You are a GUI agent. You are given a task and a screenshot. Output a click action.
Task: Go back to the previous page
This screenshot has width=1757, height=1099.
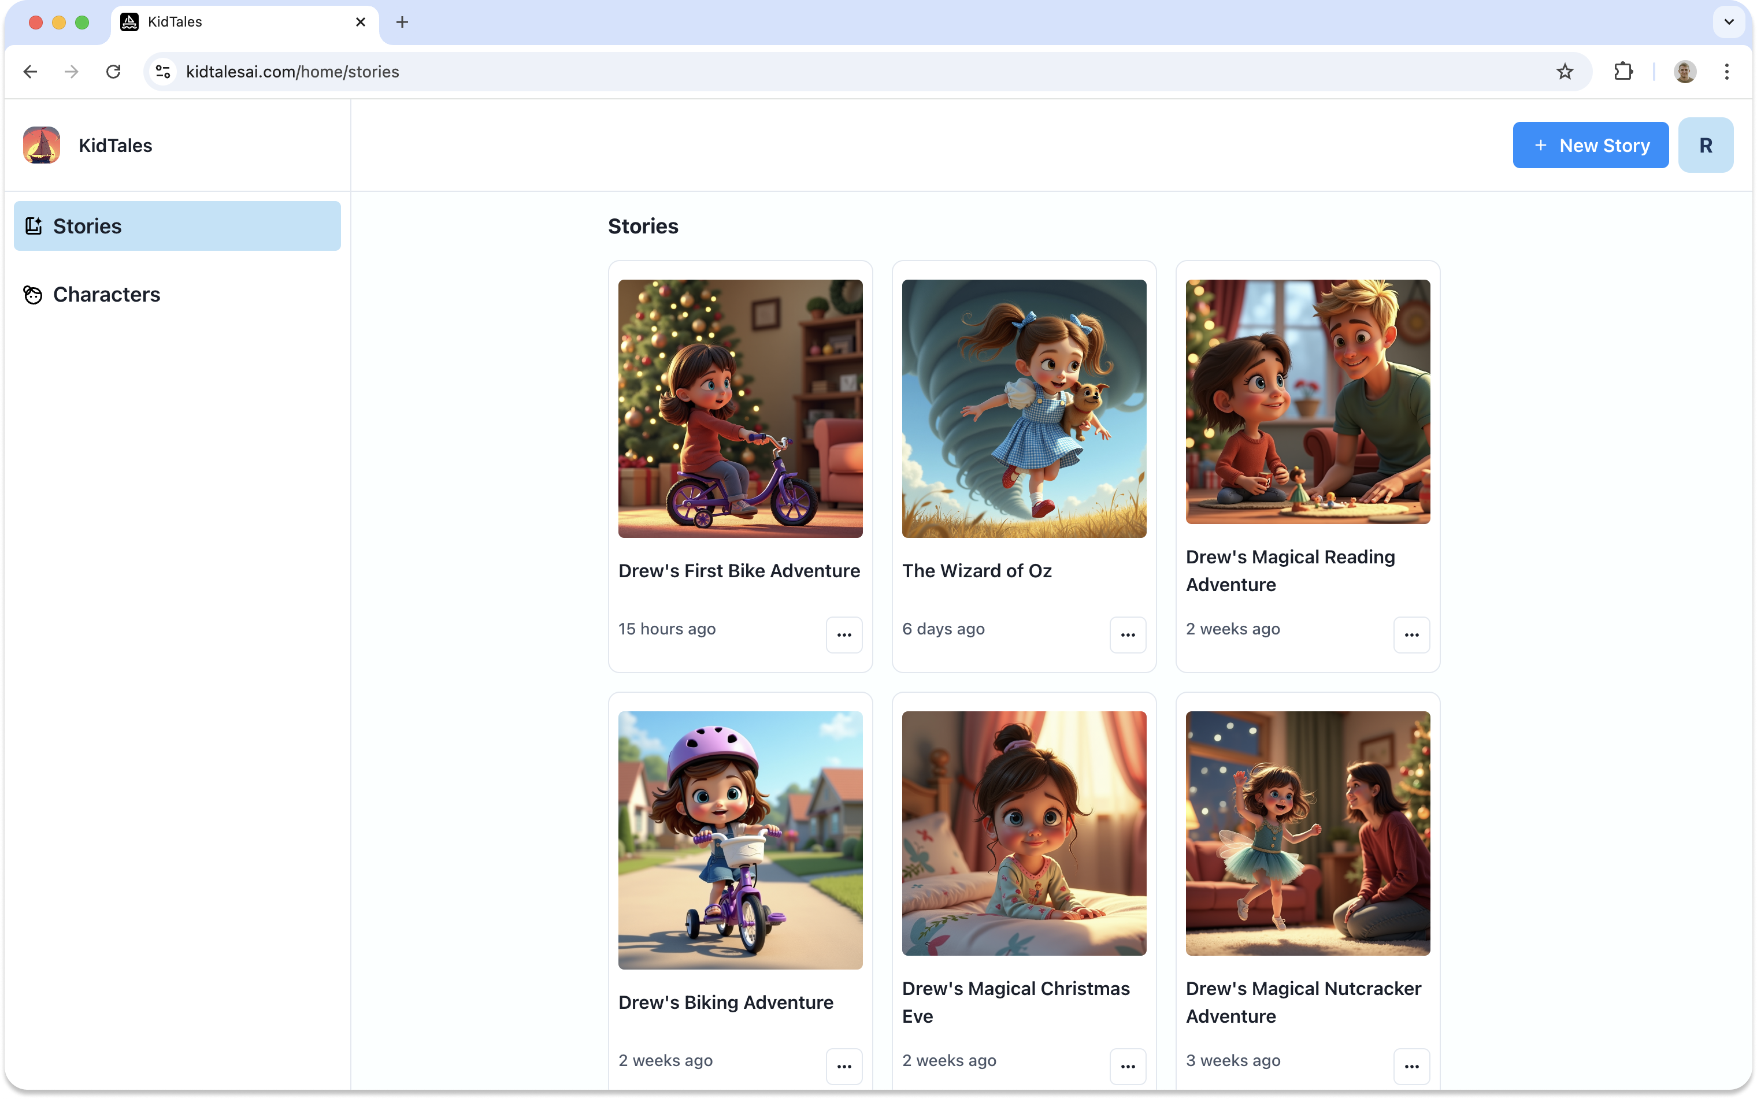[x=31, y=71]
